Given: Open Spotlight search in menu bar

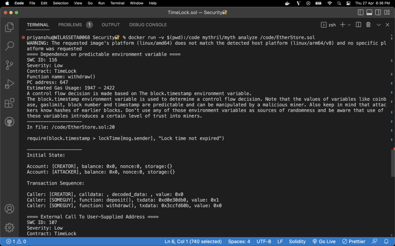Looking at the screenshot, I should (x=339, y=3).
